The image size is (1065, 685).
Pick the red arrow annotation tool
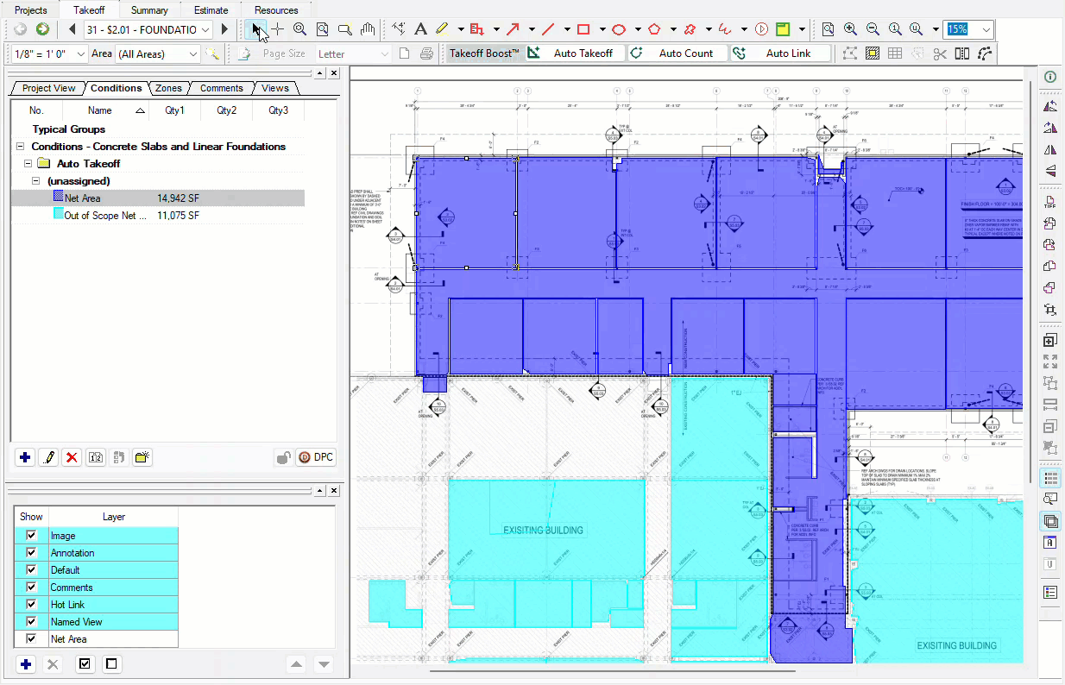pos(513,29)
